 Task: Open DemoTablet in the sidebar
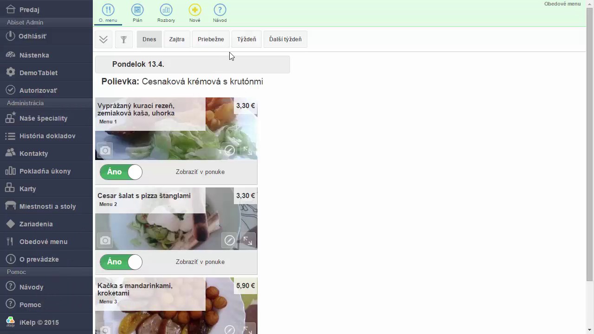click(x=46, y=72)
